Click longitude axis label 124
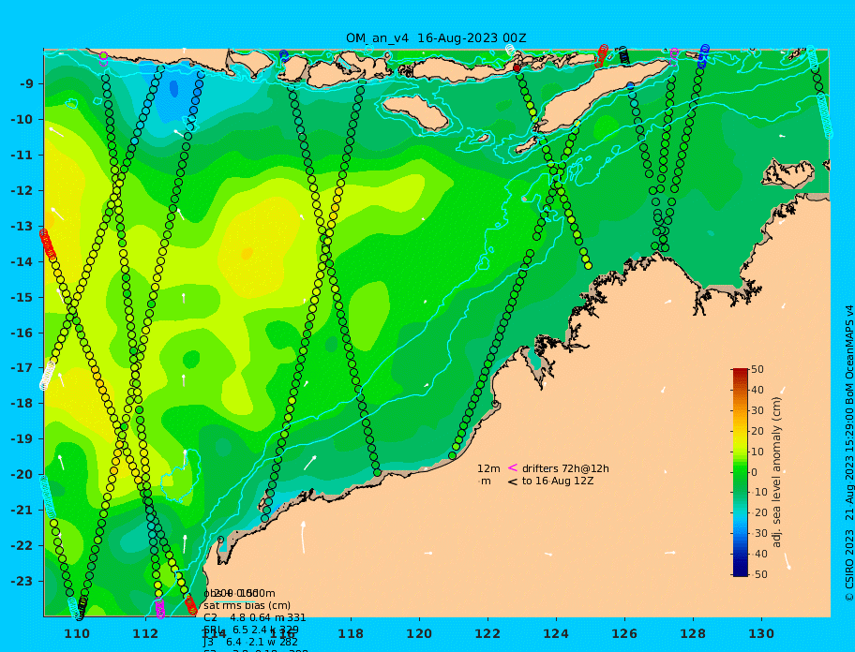This screenshot has width=855, height=652. click(556, 633)
